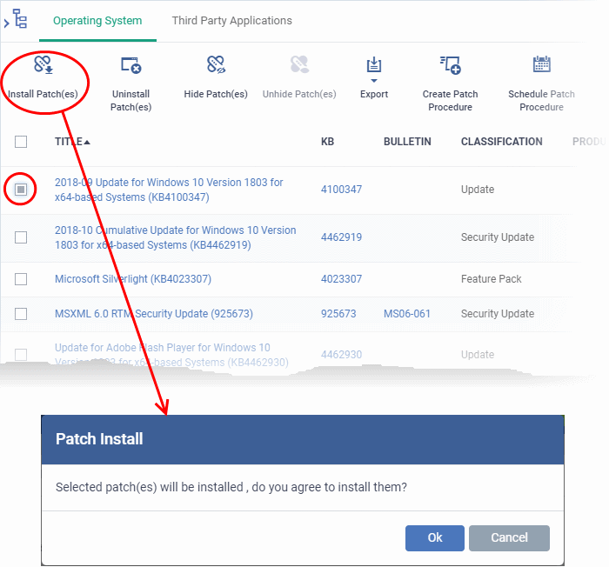Click Update classification cell for KB4100347
Image resolution: width=609 pixels, height=567 pixels.
pos(478,190)
